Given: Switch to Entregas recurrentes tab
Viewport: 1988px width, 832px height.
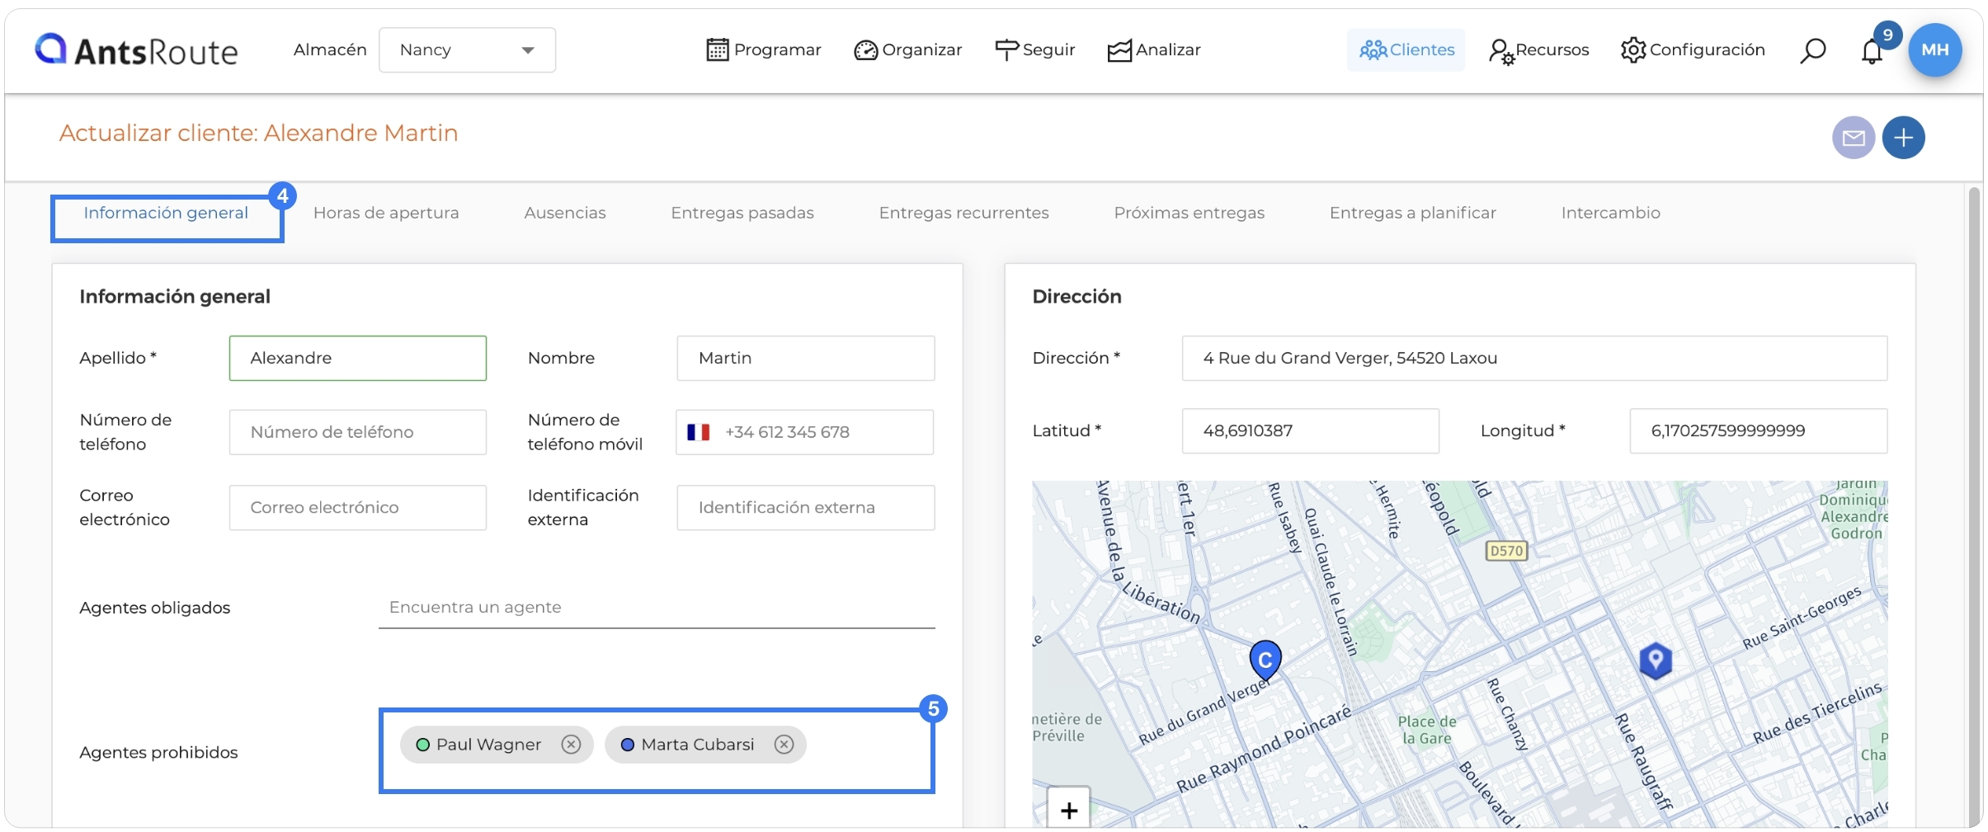Looking at the screenshot, I should click(x=963, y=213).
